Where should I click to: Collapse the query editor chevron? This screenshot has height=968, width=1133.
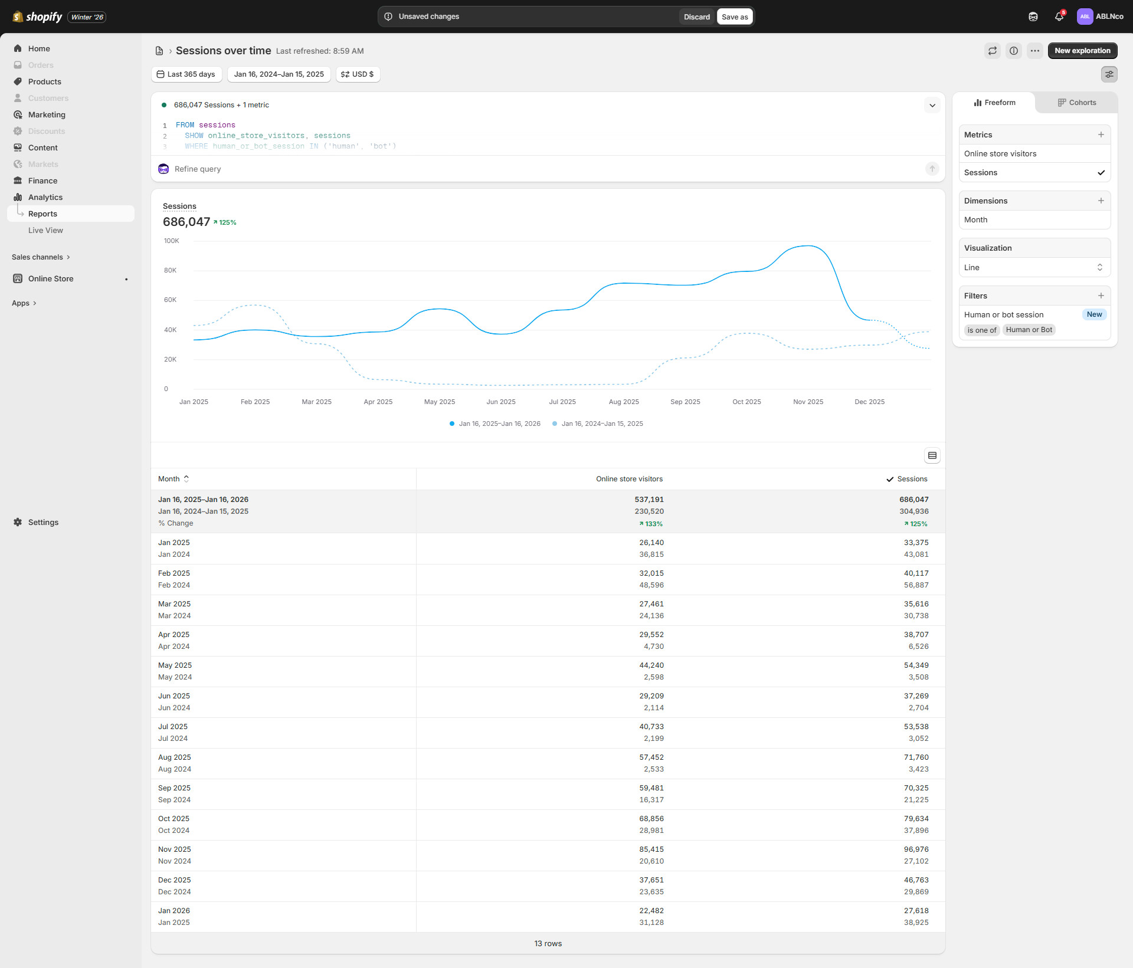click(x=932, y=106)
